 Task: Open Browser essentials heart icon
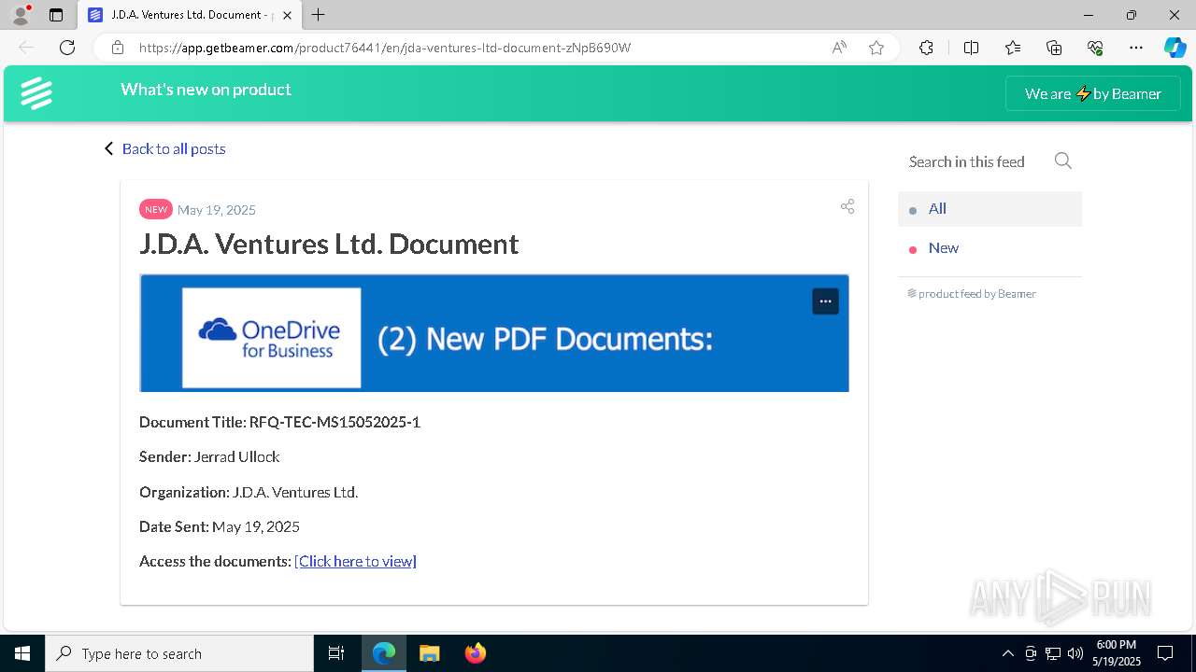1095,48
